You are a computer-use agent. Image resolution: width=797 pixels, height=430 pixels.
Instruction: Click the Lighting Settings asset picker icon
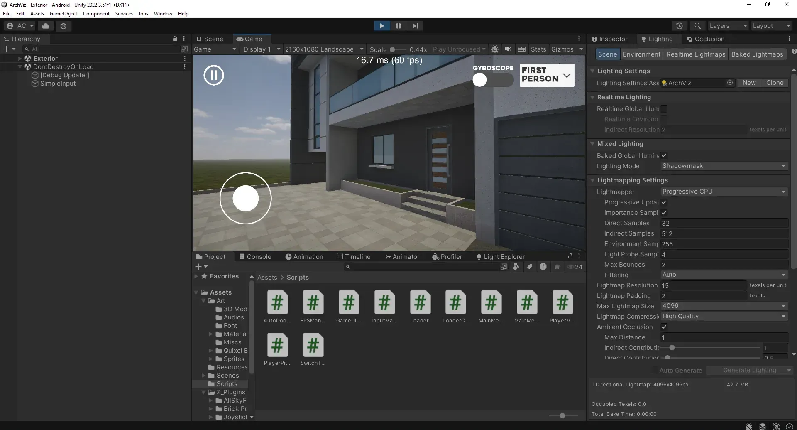[730, 83]
